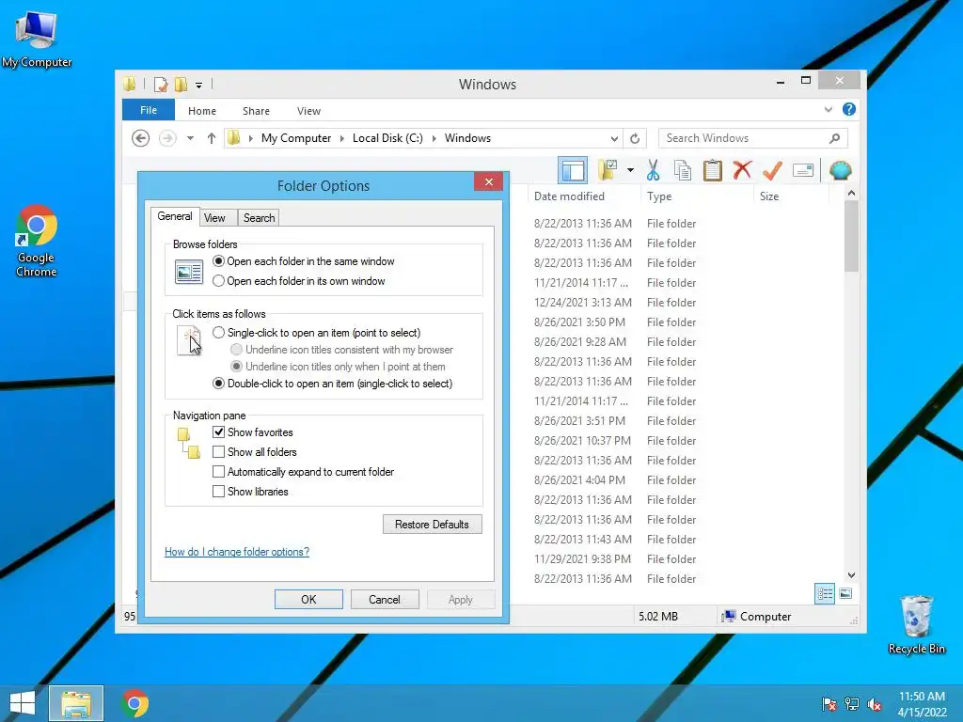
Task: Click the Back navigation arrow
Action: pos(141,138)
